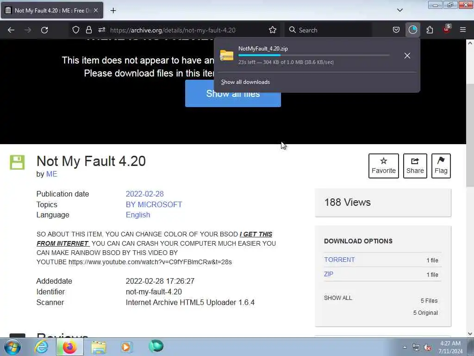Open the BY MICROSOFT topic link
This screenshot has height=356, width=474.
[x=154, y=204]
